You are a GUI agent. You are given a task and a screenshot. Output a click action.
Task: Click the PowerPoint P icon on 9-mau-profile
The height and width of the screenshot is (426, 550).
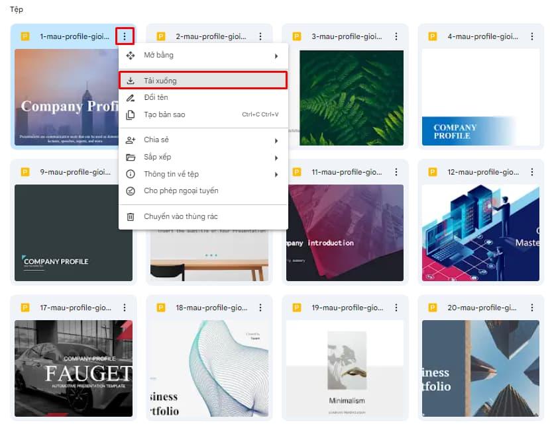(25, 172)
